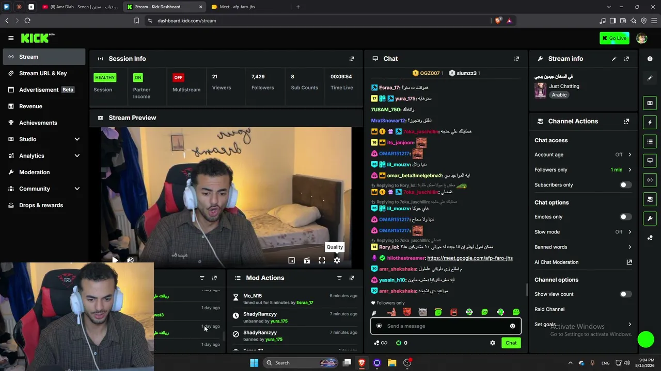
Task: Click the Kick logo
Action: [38, 38]
